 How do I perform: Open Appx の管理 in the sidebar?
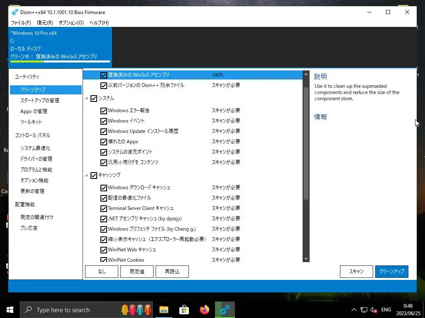[34, 111]
